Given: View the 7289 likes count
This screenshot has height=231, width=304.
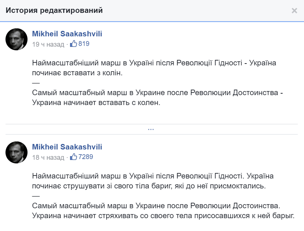Looking at the screenshot, I should coord(85,157).
